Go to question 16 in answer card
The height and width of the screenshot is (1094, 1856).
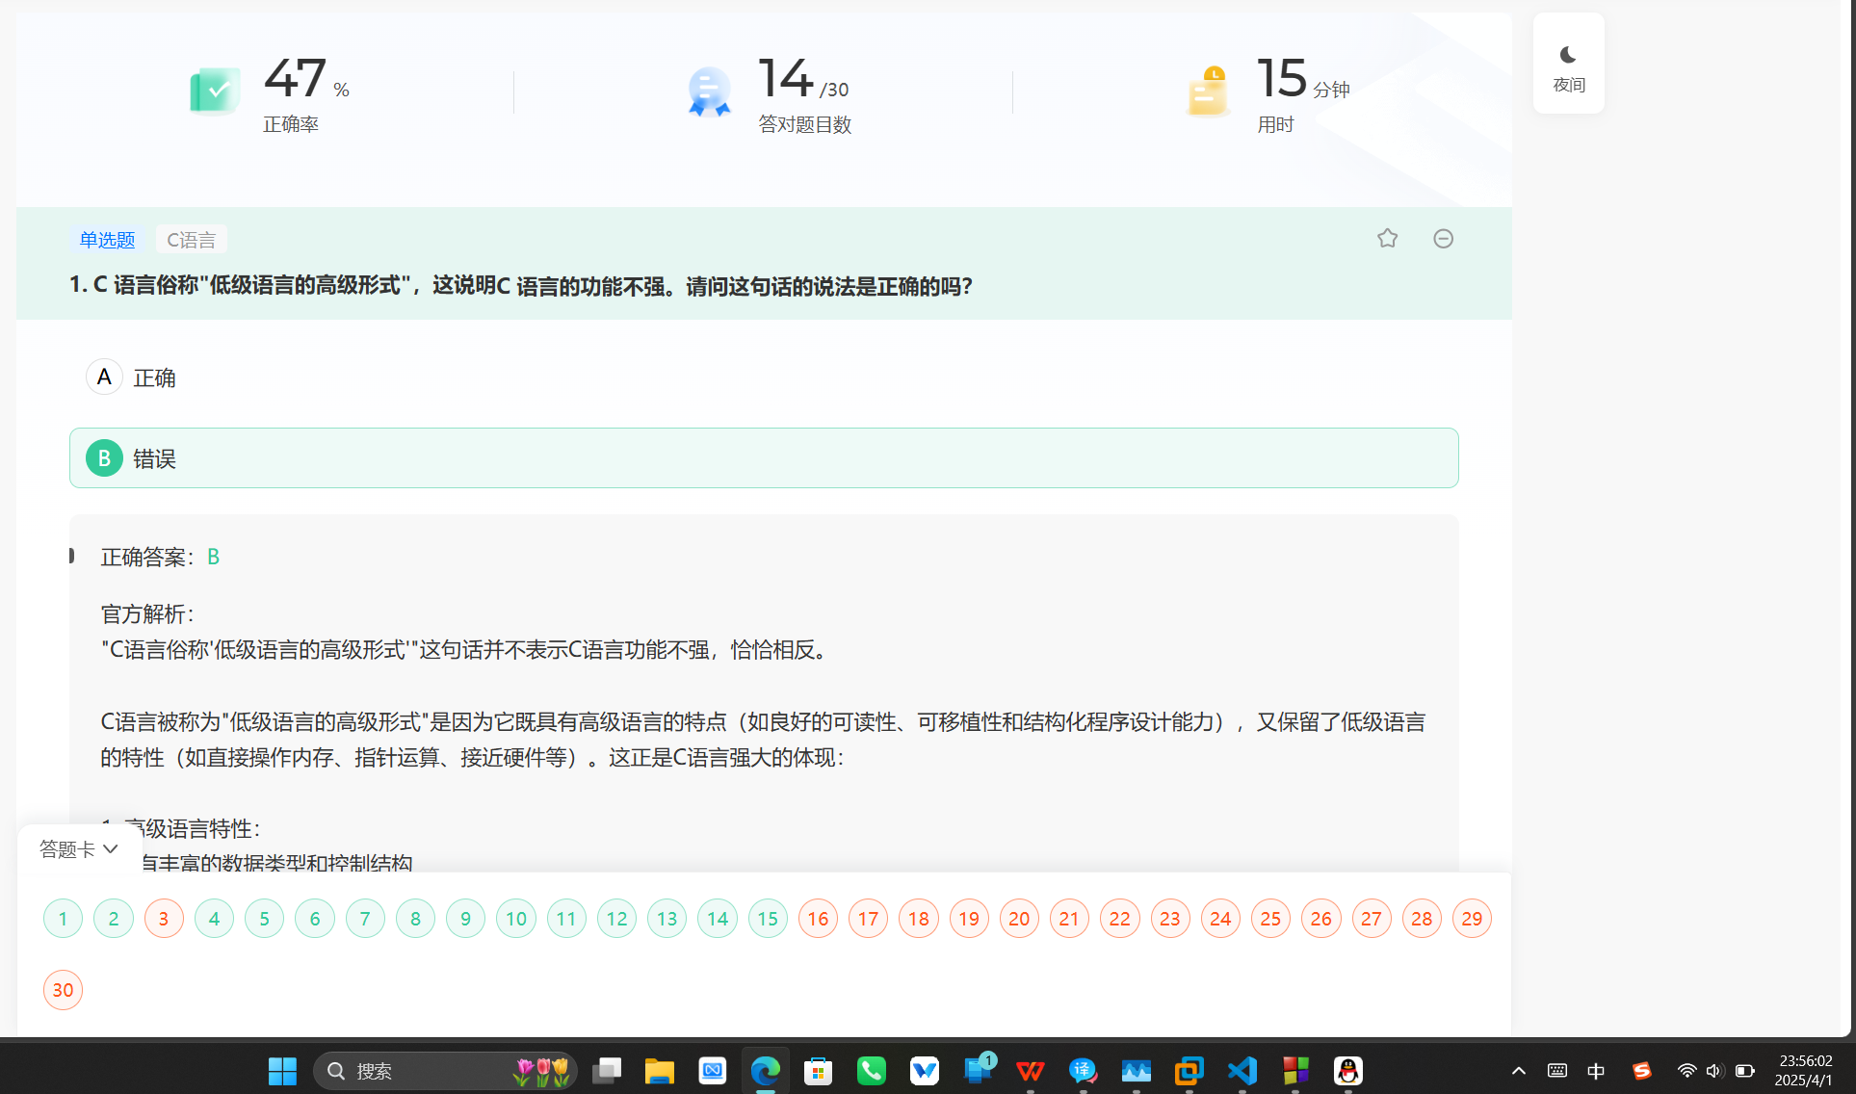[x=818, y=919]
